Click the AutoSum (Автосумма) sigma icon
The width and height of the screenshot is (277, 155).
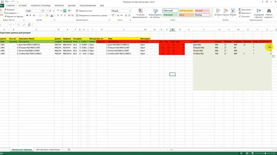(x=239, y=9)
